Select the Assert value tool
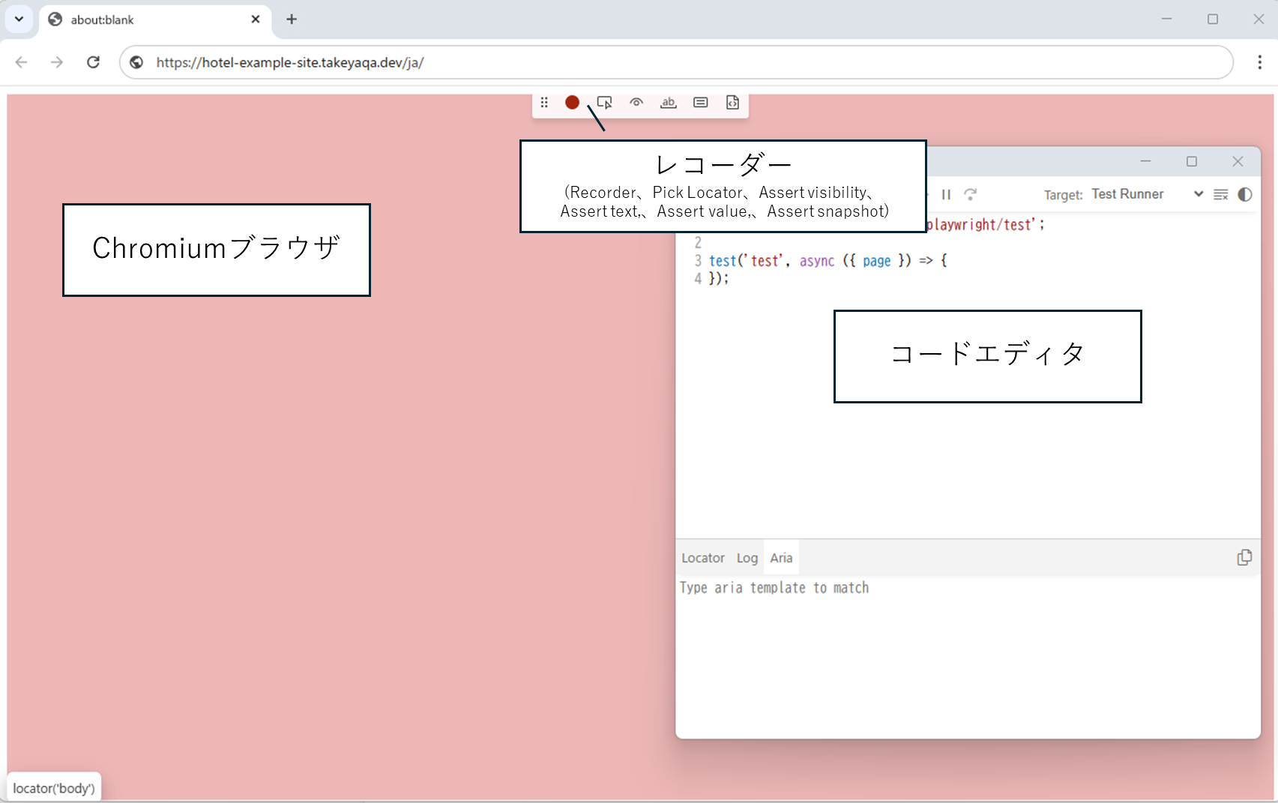Screen dimensions: 1278x803 [701, 103]
